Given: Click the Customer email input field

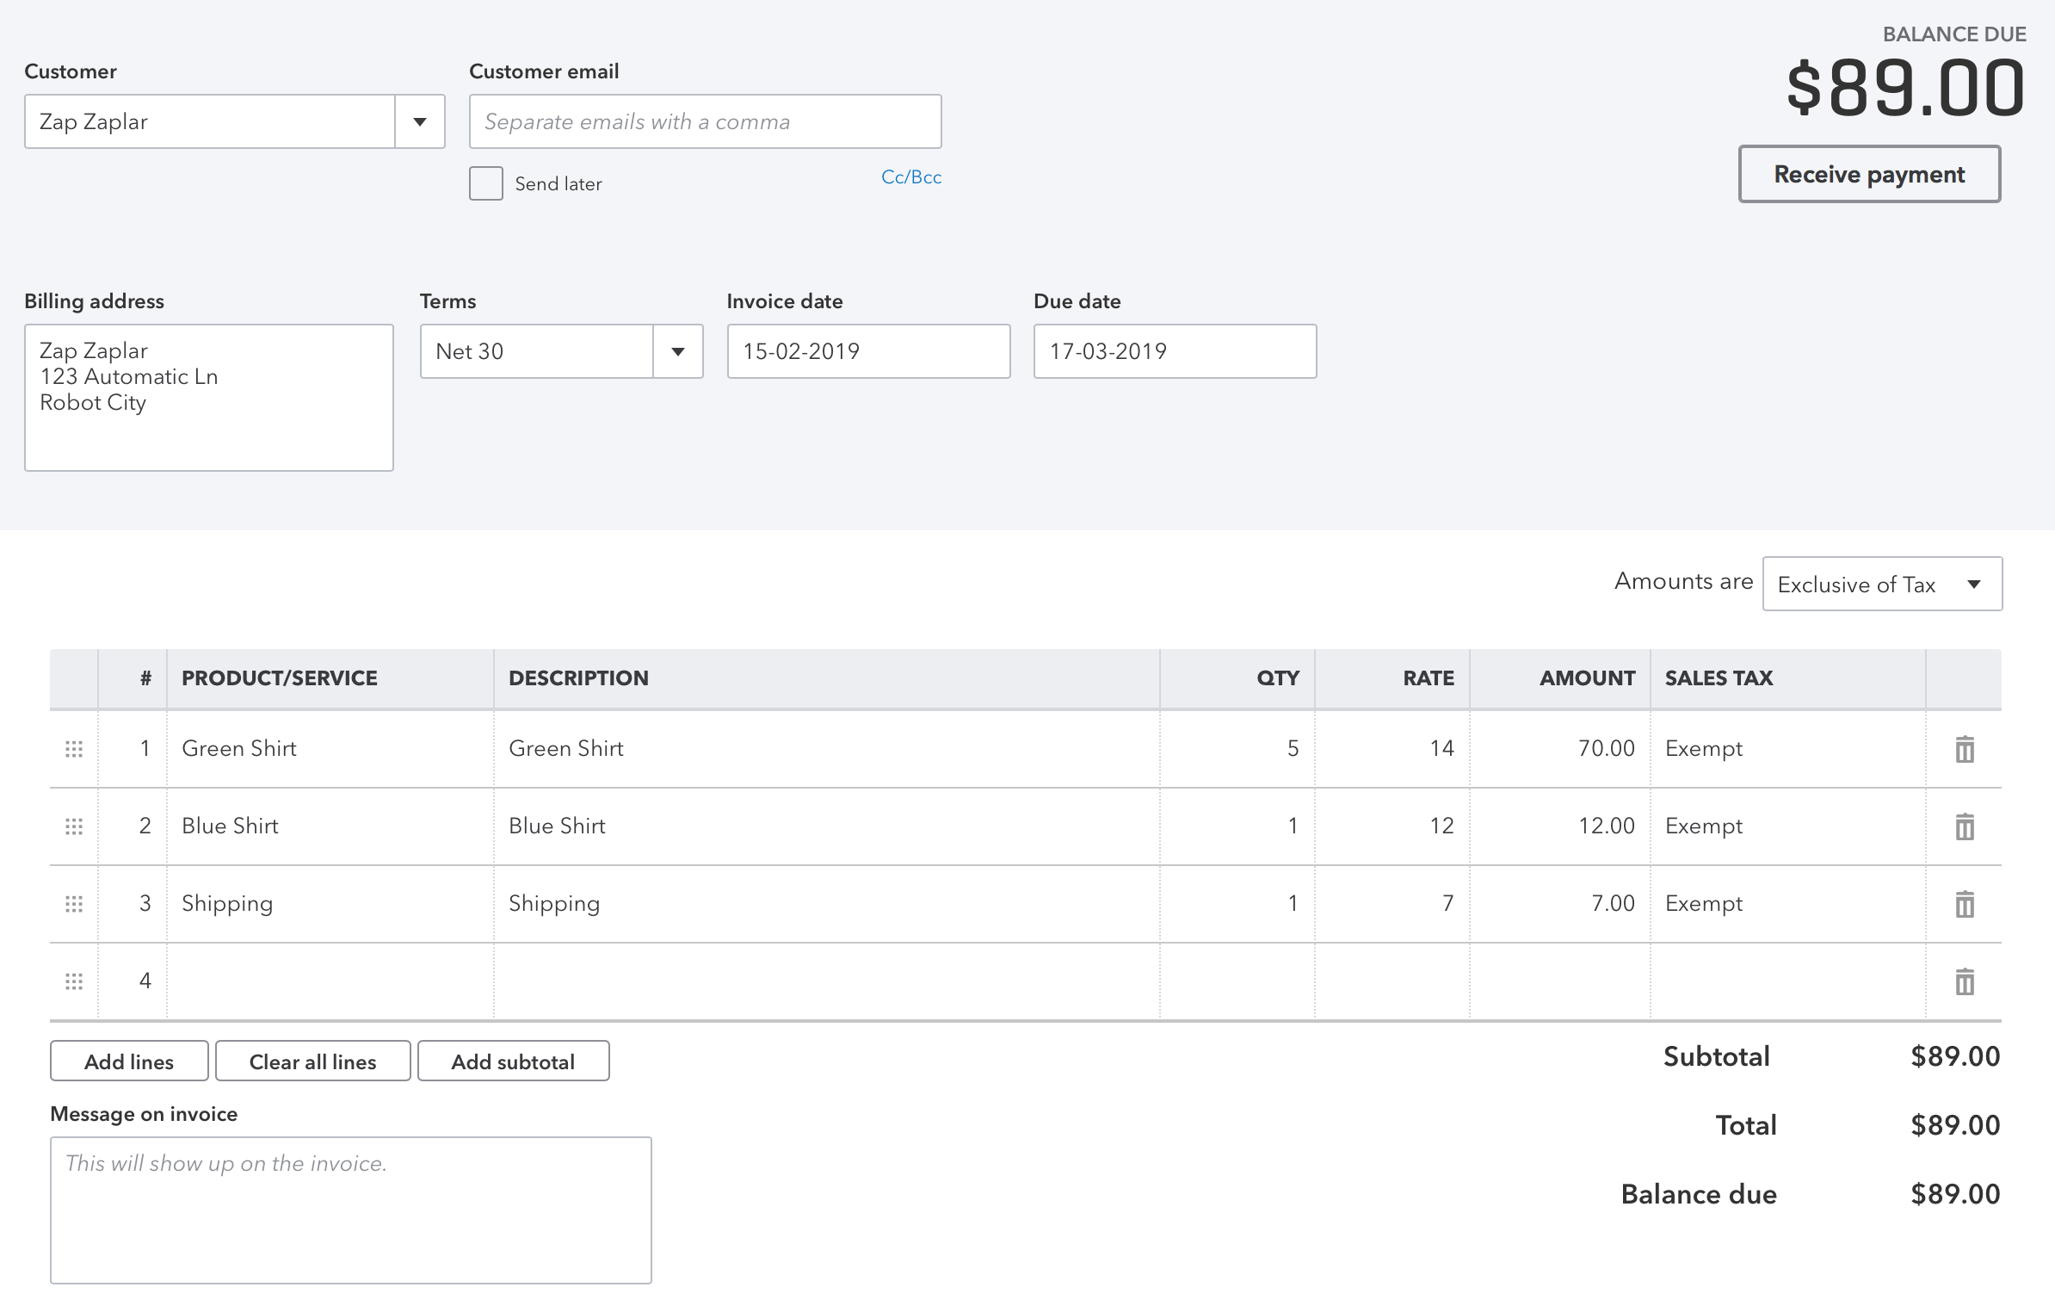Looking at the screenshot, I should pos(705,121).
